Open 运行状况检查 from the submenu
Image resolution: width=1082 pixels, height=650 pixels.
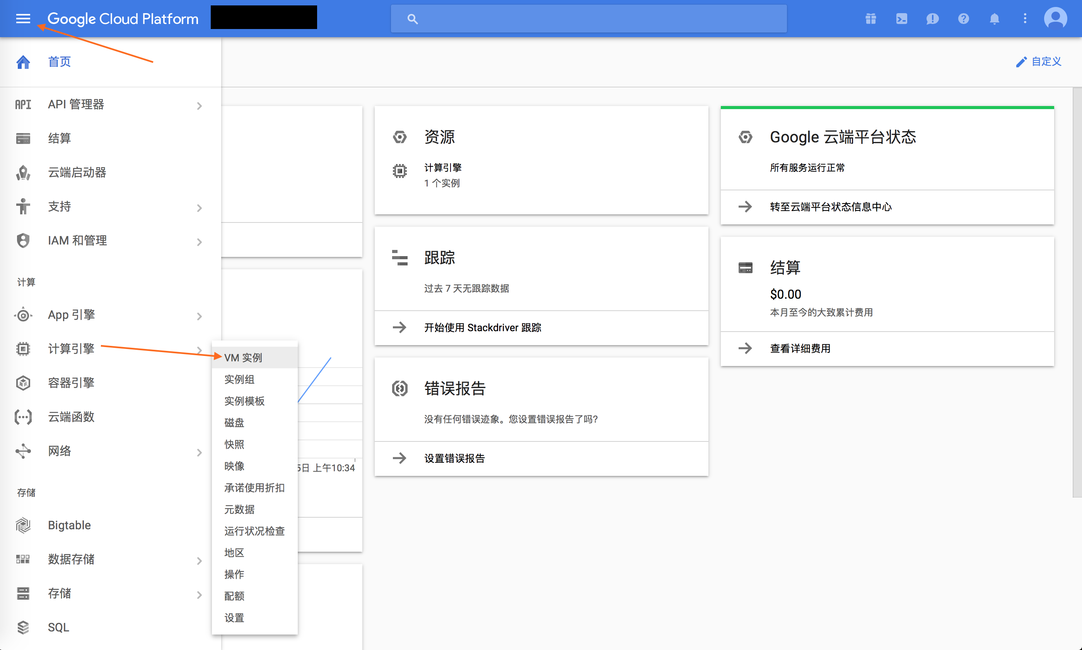[x=255, y=531]
